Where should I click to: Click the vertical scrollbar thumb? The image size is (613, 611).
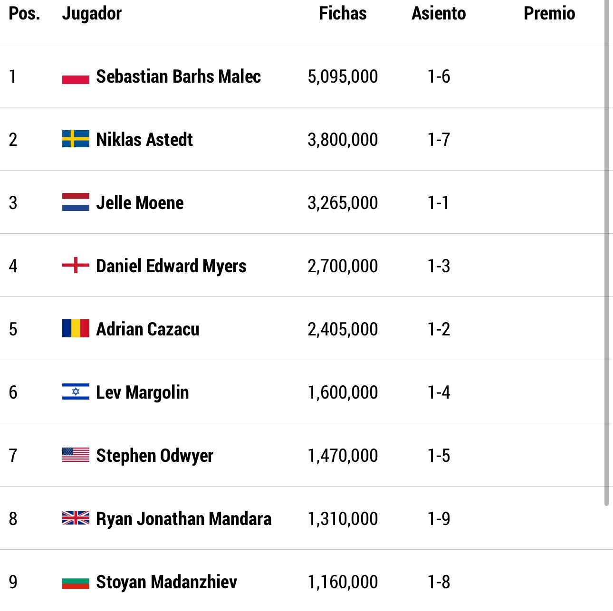[606, 253]
